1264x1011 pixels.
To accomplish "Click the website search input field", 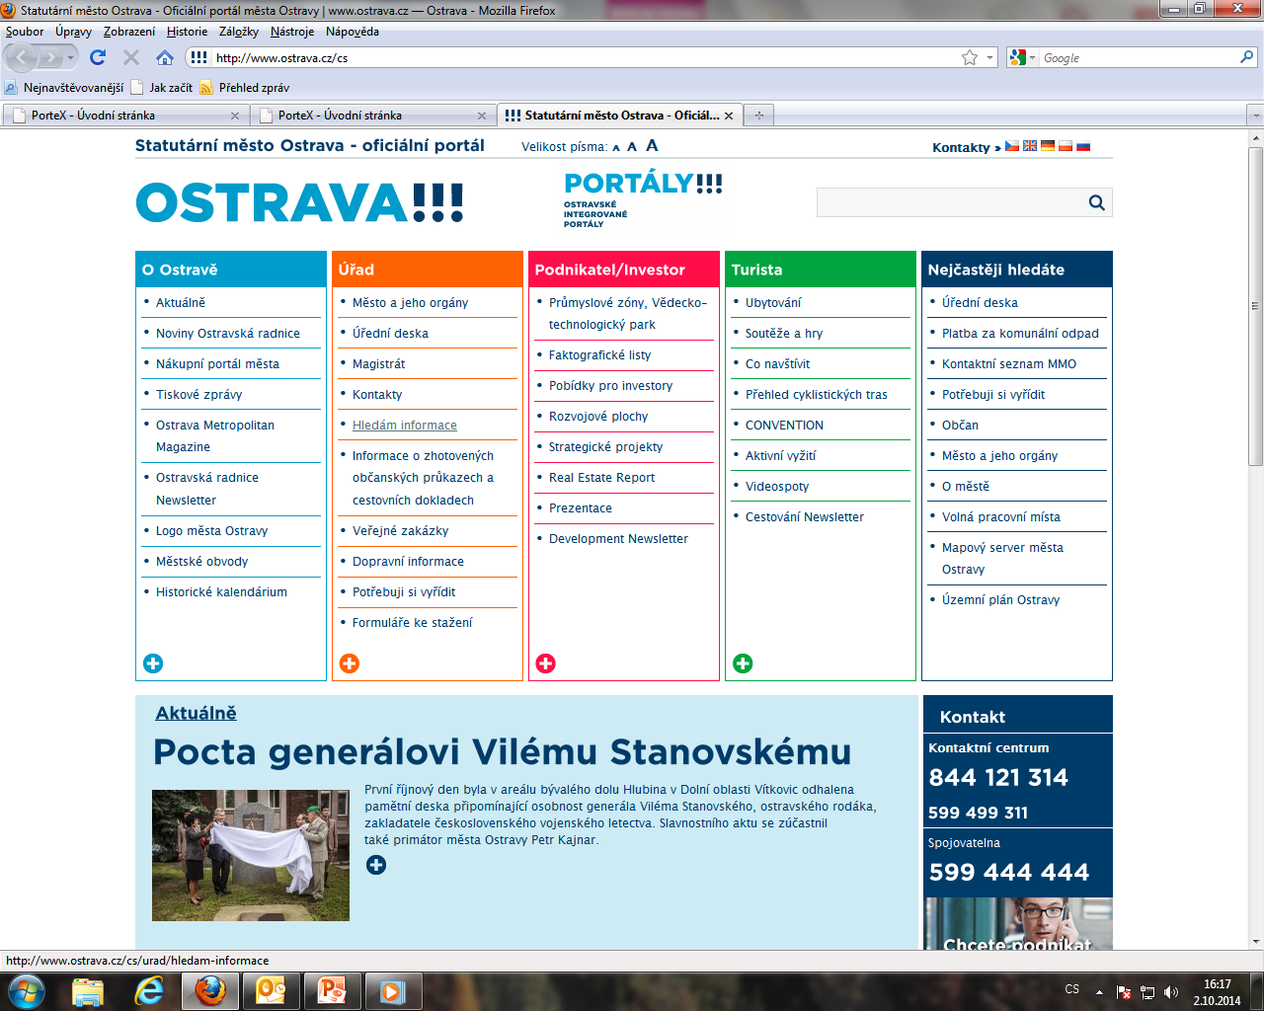I will 952,202.
